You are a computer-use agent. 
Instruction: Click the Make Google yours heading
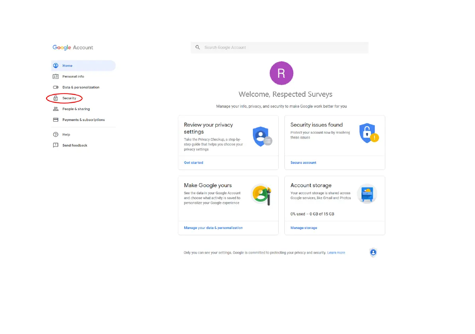point(208,185)
